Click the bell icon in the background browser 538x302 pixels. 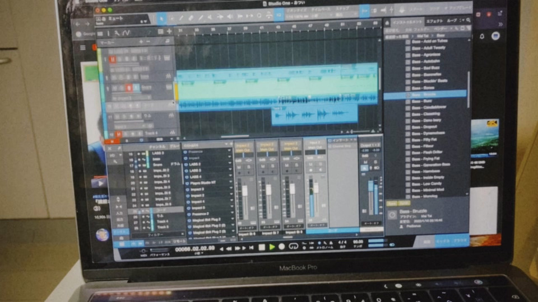482,36
